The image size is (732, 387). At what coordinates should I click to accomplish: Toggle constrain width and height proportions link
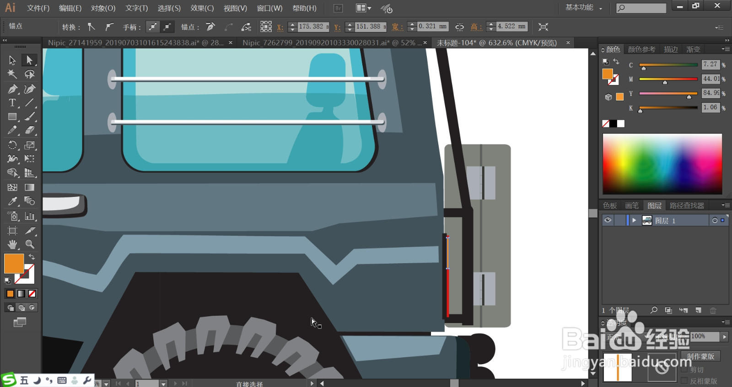pos(459,27)
